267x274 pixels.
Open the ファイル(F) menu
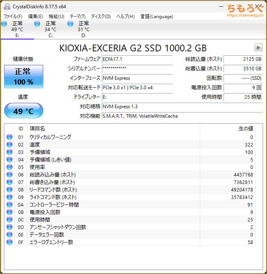coord(13,17)
